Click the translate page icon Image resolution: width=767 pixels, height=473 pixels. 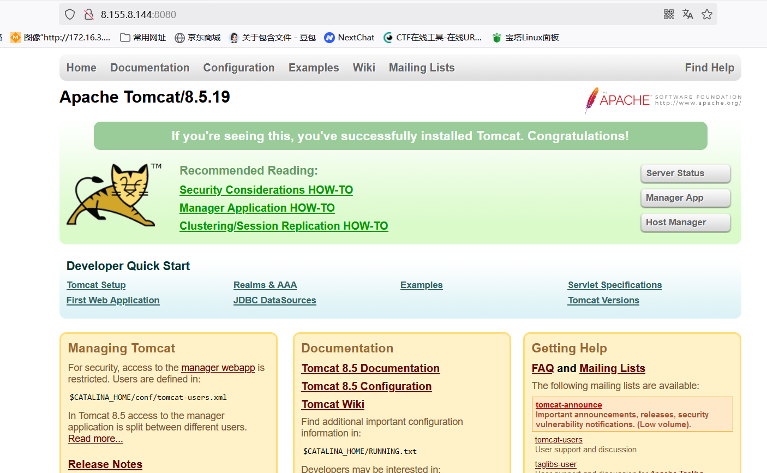[688, 14]
